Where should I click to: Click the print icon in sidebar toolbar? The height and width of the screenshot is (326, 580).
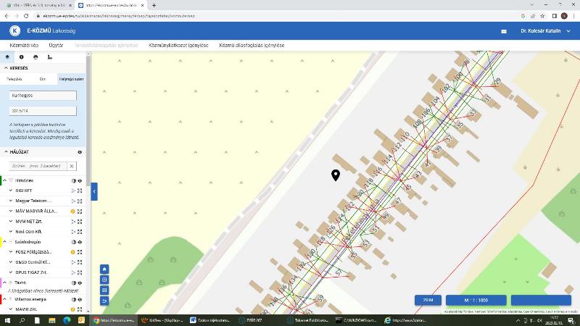click(36, 57)
